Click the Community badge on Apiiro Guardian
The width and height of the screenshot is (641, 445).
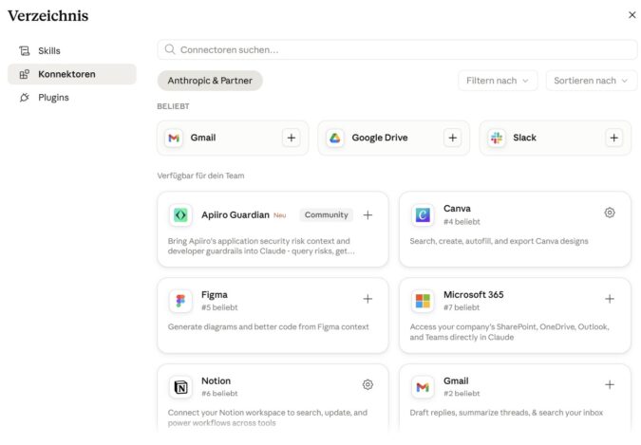tap(327, 215)
